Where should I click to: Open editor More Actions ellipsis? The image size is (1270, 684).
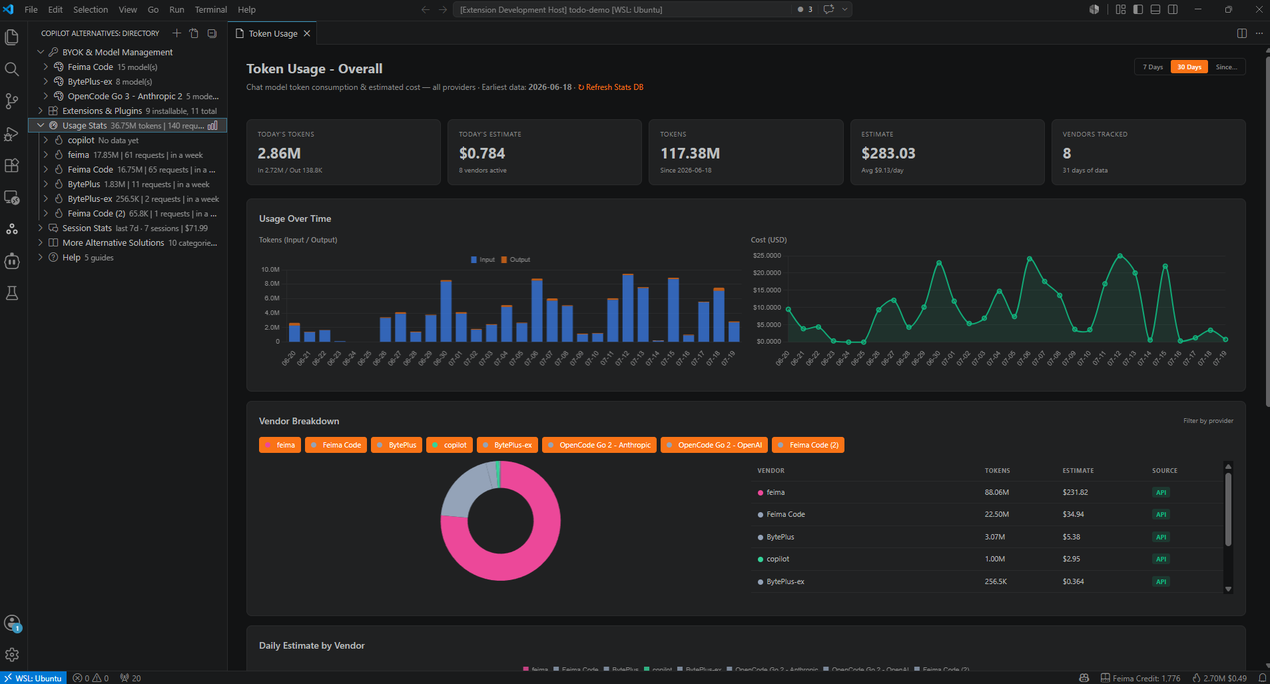(x=1259, y=33)
